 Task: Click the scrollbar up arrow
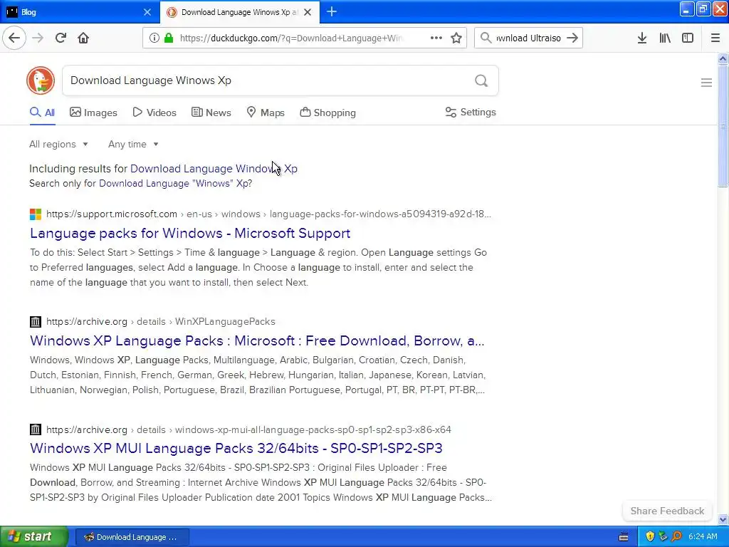[723, 58]
